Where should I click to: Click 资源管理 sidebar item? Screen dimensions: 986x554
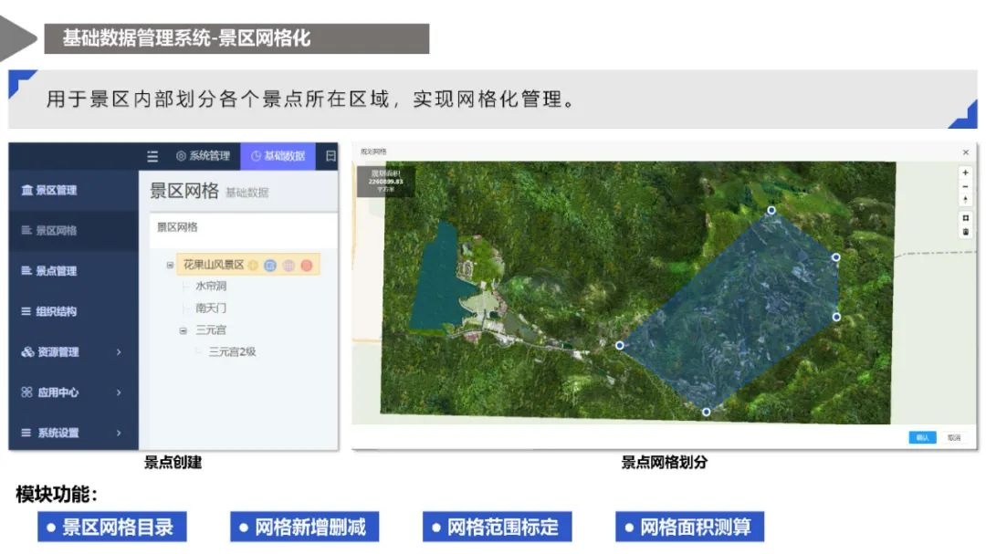[74, 351]
